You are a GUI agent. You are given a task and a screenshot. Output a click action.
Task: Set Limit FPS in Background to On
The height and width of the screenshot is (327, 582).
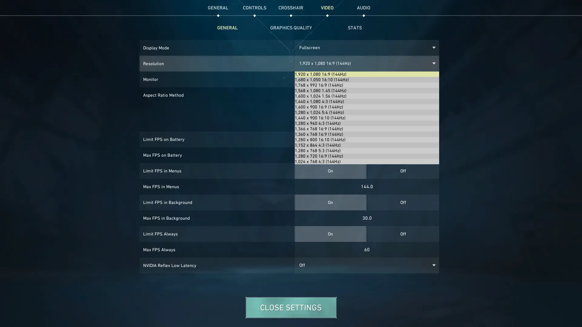pyautogui.click(x=330, y=202)
